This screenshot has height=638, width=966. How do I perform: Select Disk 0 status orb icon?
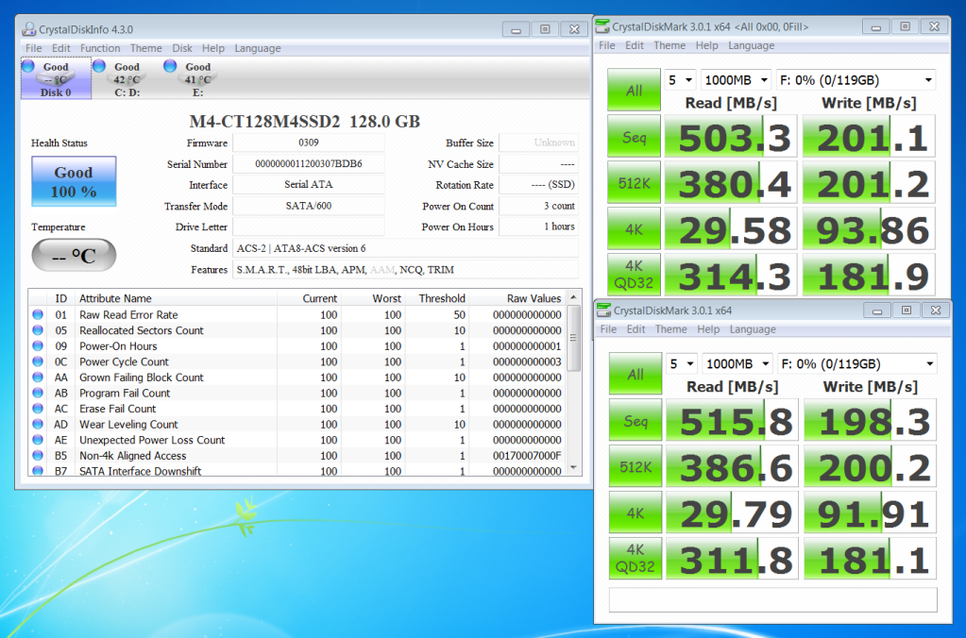click(x=28, y=66)
